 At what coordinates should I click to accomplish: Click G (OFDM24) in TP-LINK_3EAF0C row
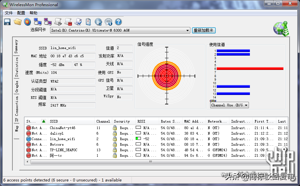(x=217, y=150)
